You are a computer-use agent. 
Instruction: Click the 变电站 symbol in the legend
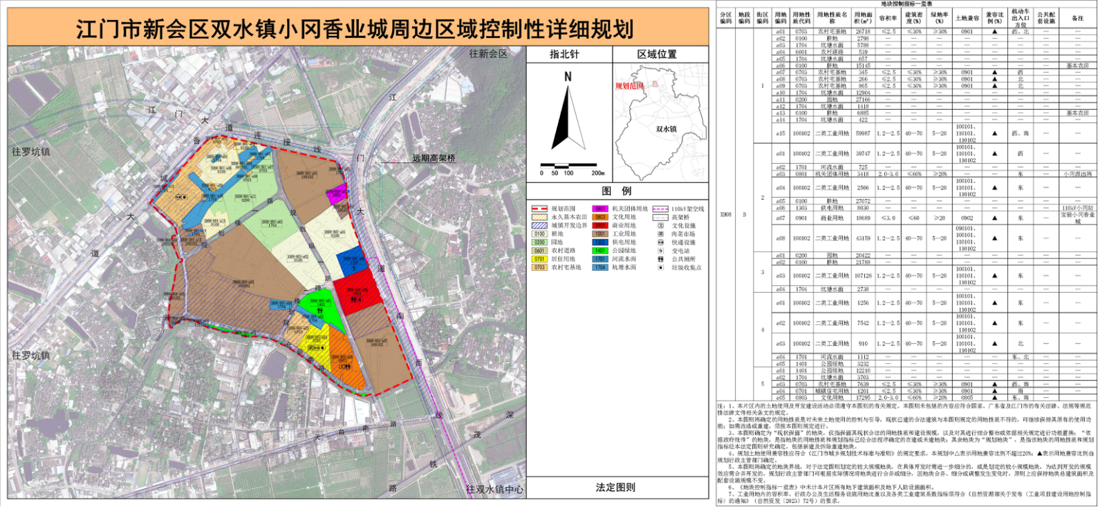point(660,251)
